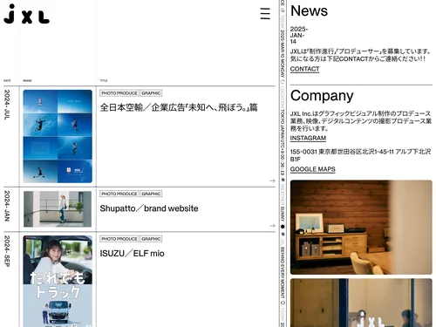This screenshot has width=436, height=327.
Task: Click the News heading
Action: [309, 11]
